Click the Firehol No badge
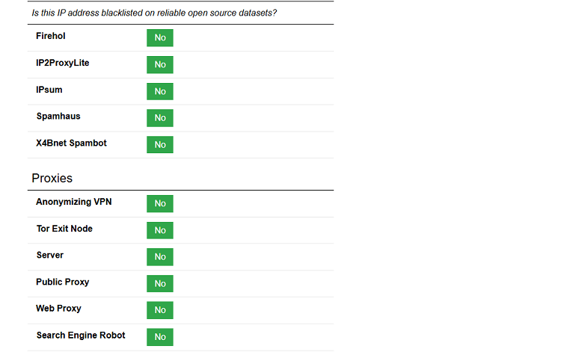Viewport: 561px width, 352px height. pyautogui.click(x=160, y=38)
